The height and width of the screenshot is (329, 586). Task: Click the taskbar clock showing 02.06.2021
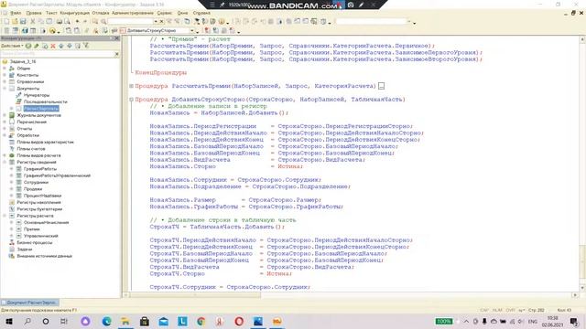tap(552, 321)
